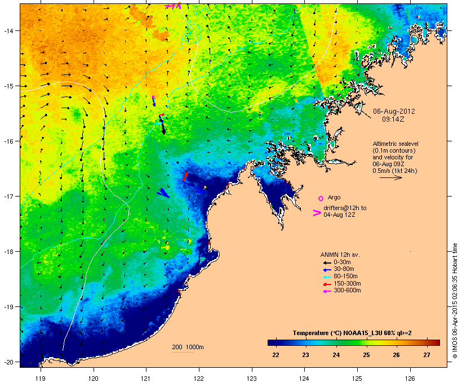Screen dimensions: 462x383
Task: Click the red mooring current arrow near 16.7S
Action: (x=185, y=177)
